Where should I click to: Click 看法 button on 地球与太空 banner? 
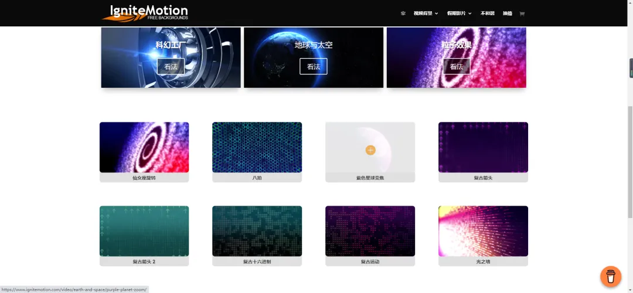pos(314,67)
